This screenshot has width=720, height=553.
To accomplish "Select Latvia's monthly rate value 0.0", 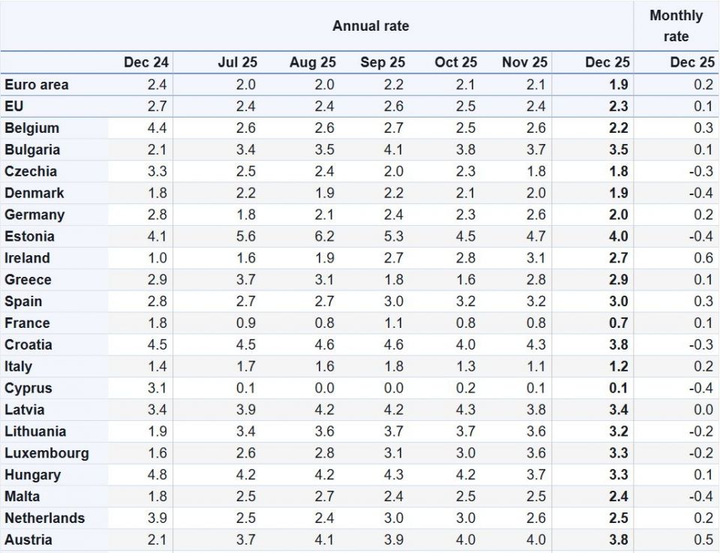I will [x=703, y=410].
